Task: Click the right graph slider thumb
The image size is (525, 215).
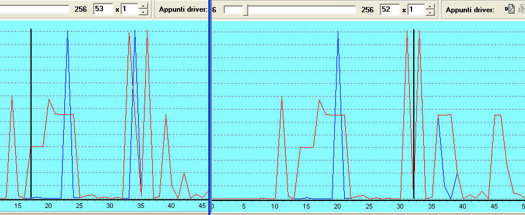Action: (x=246, y=10)
